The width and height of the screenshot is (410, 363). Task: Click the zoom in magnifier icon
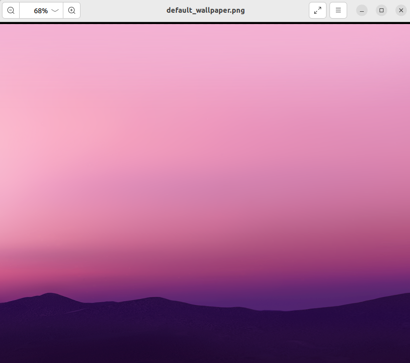pyautogui.click(x=72, y=10)
